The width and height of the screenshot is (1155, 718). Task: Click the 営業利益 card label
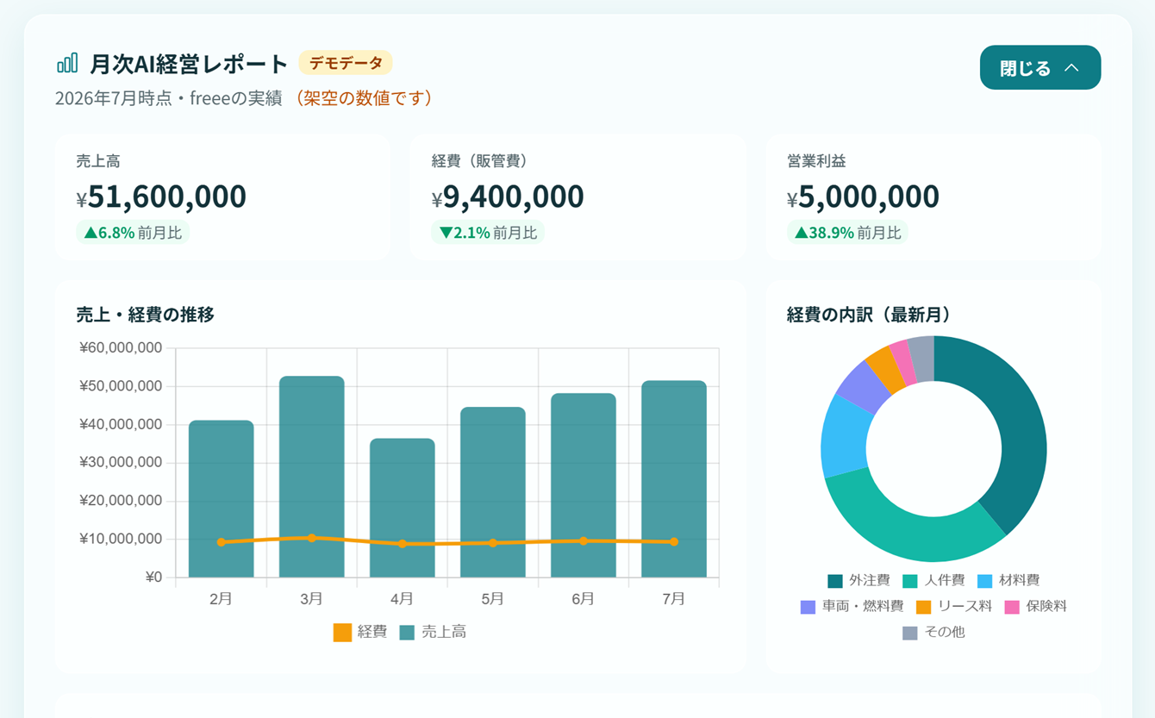click(x=816, y=161)
